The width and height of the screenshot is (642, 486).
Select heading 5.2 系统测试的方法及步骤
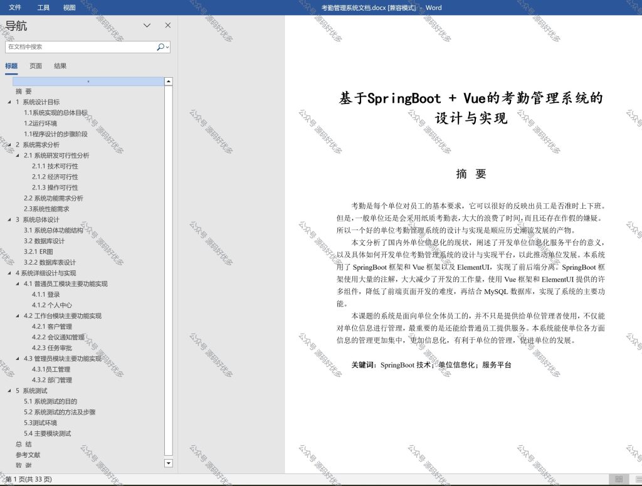tap(60, 412)
